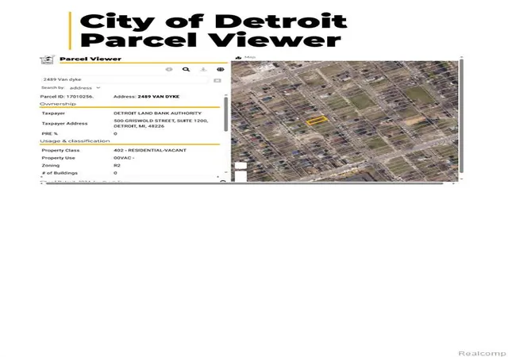Click the Map tab above the aerial map

(246, 57)
